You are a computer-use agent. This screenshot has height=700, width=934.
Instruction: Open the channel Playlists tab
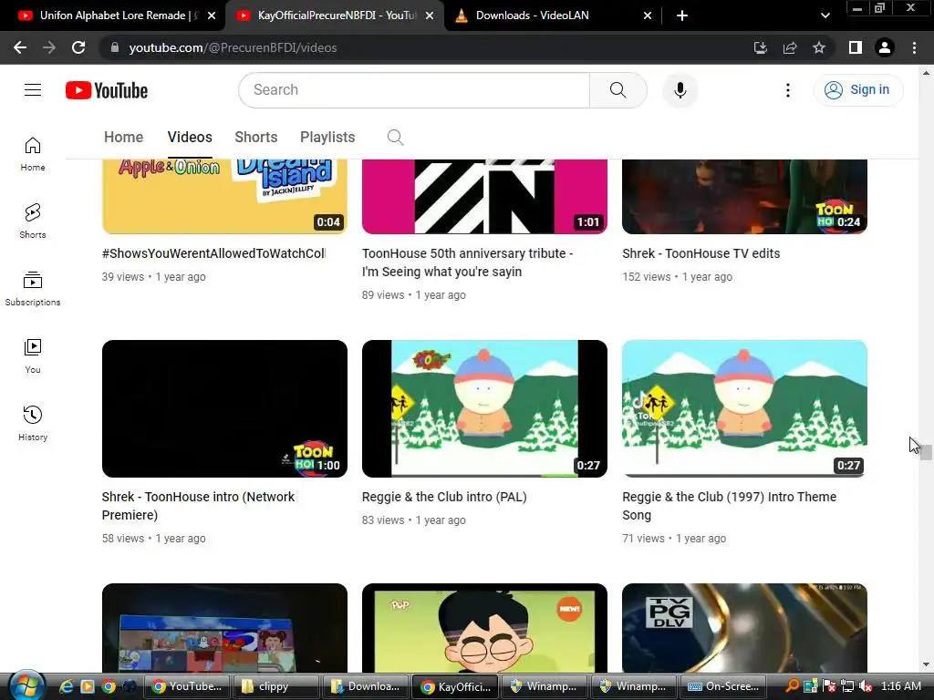[x=327, y=137]
